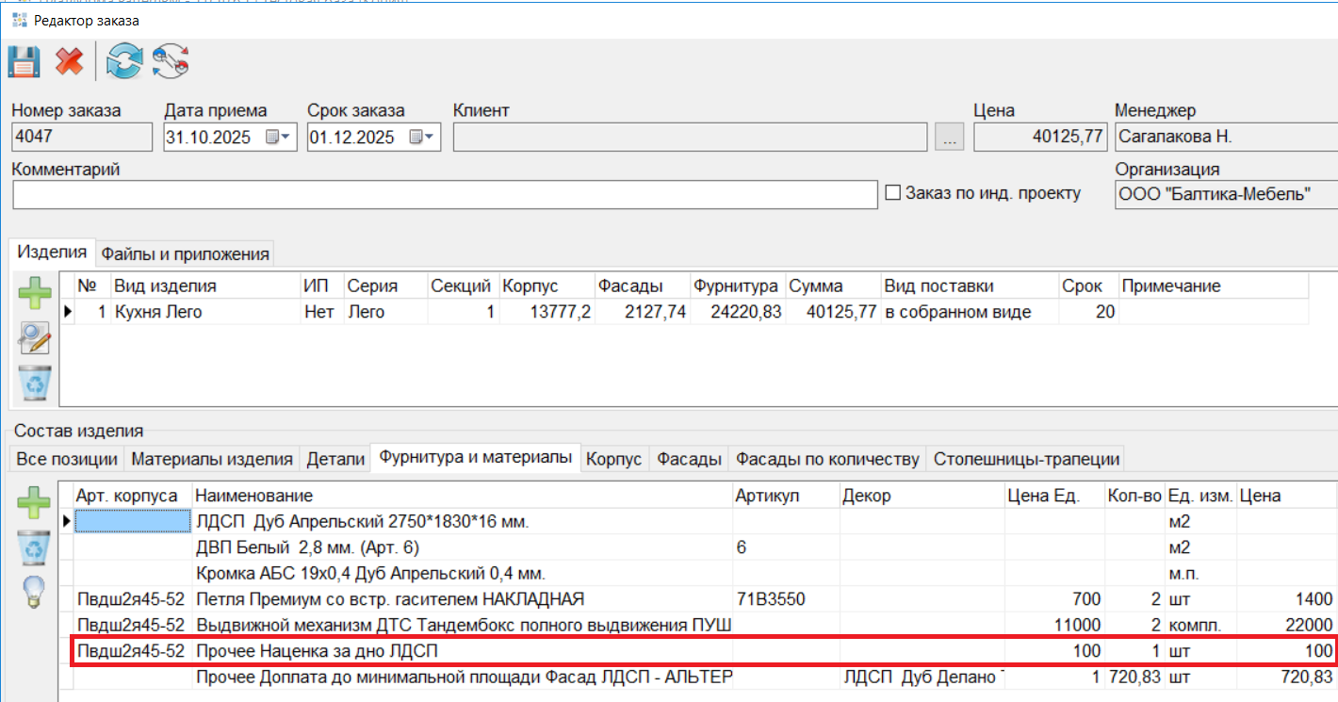Click the save floppy disk icon
Image resolution: width=1338 pixels, height=702 pixels.
[x=24, y=62]
